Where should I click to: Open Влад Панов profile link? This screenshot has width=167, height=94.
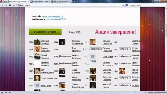[46, 86]
